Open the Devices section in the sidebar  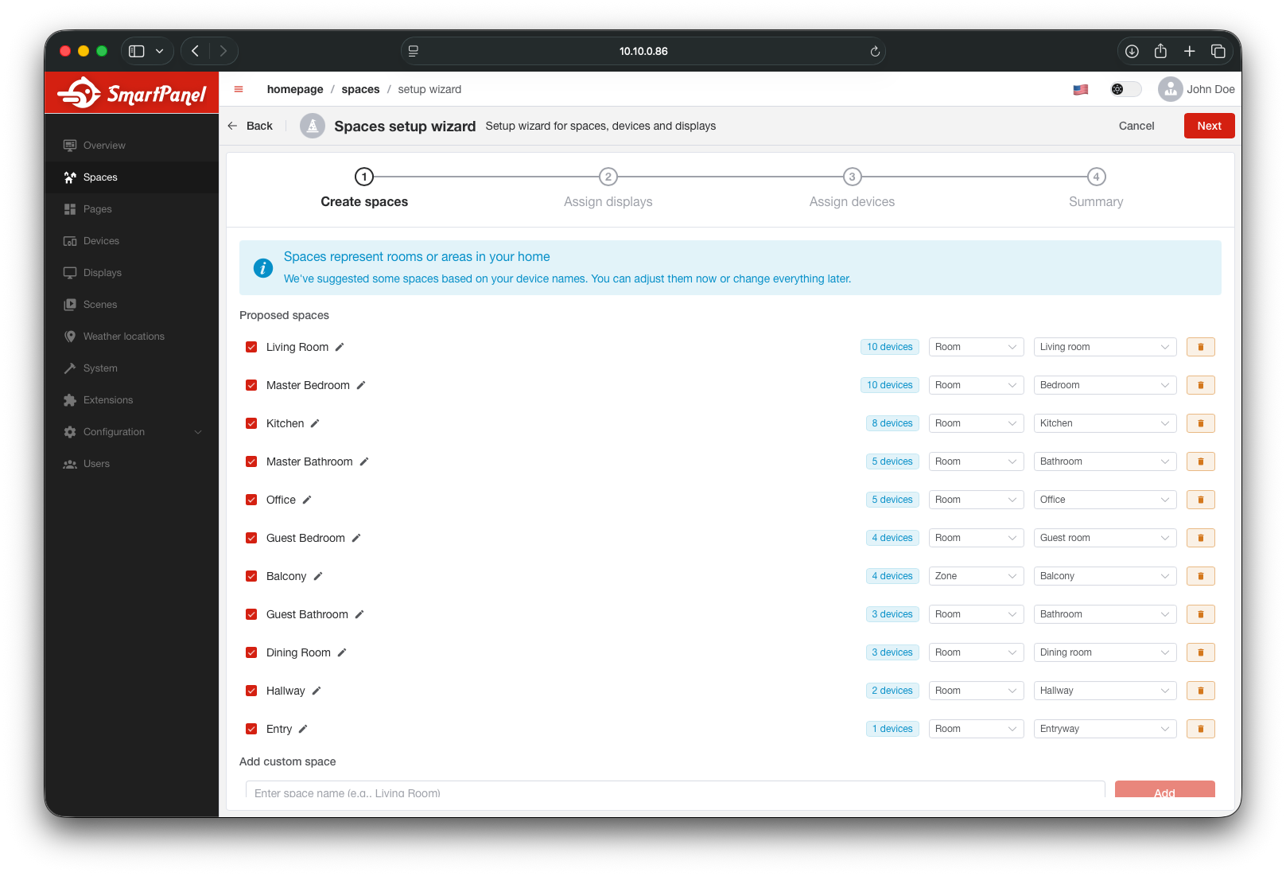click(100, 240)
